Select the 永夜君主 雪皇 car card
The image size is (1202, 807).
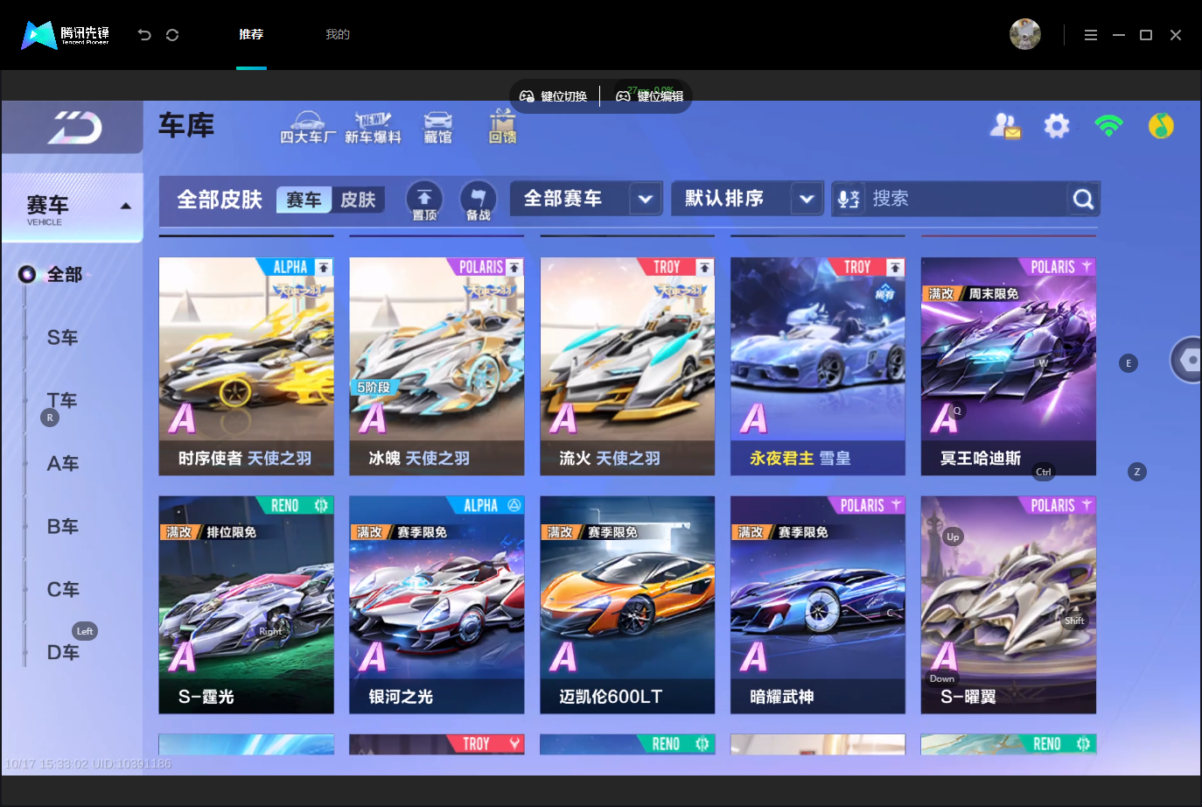tap(818, 367)
